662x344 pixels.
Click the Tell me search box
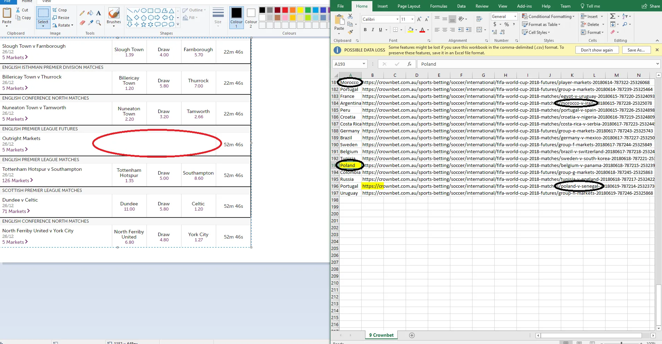point(590,6)
